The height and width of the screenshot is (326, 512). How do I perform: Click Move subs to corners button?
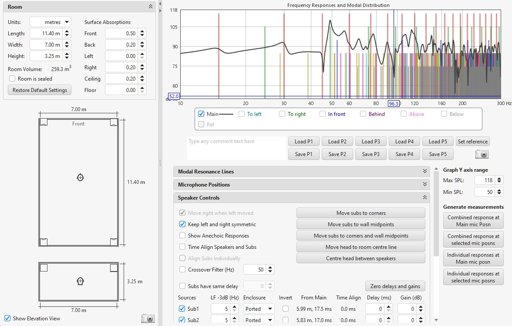point(360,213)
